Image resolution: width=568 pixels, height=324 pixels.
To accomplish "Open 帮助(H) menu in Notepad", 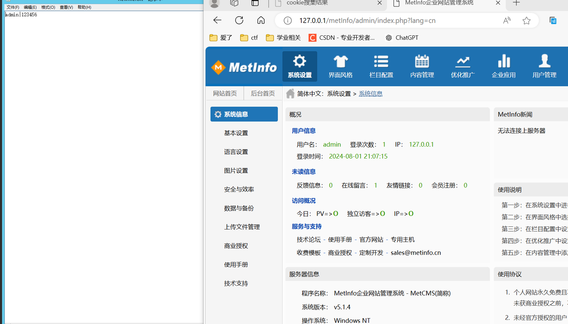I will (x=84, y=7).
